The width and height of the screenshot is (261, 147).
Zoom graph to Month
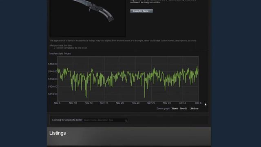tap(184, 109)
